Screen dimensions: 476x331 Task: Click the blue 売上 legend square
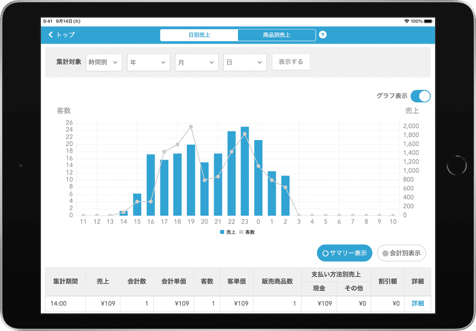[222, 232]
